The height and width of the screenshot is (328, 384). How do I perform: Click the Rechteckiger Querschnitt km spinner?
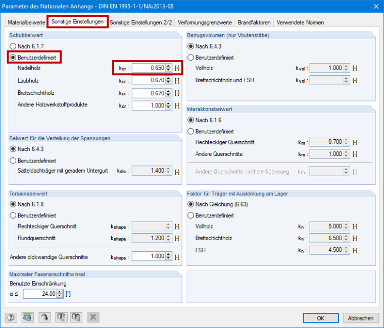(346, 142)
